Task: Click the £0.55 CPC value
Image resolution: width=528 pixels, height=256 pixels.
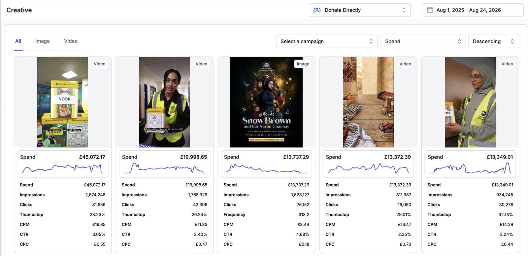Action: coord(100,244)
